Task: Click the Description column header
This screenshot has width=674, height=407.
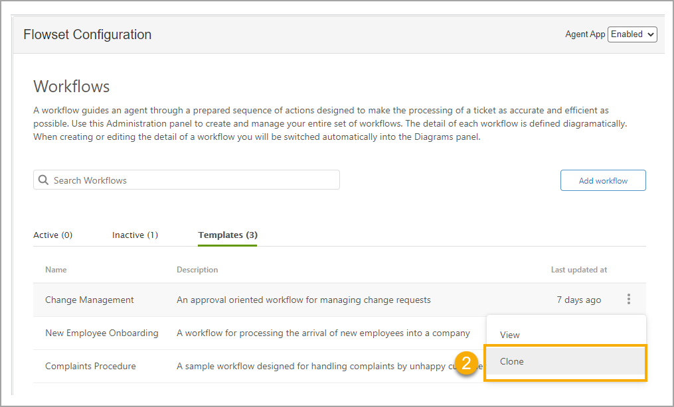Action: (197, 270)
